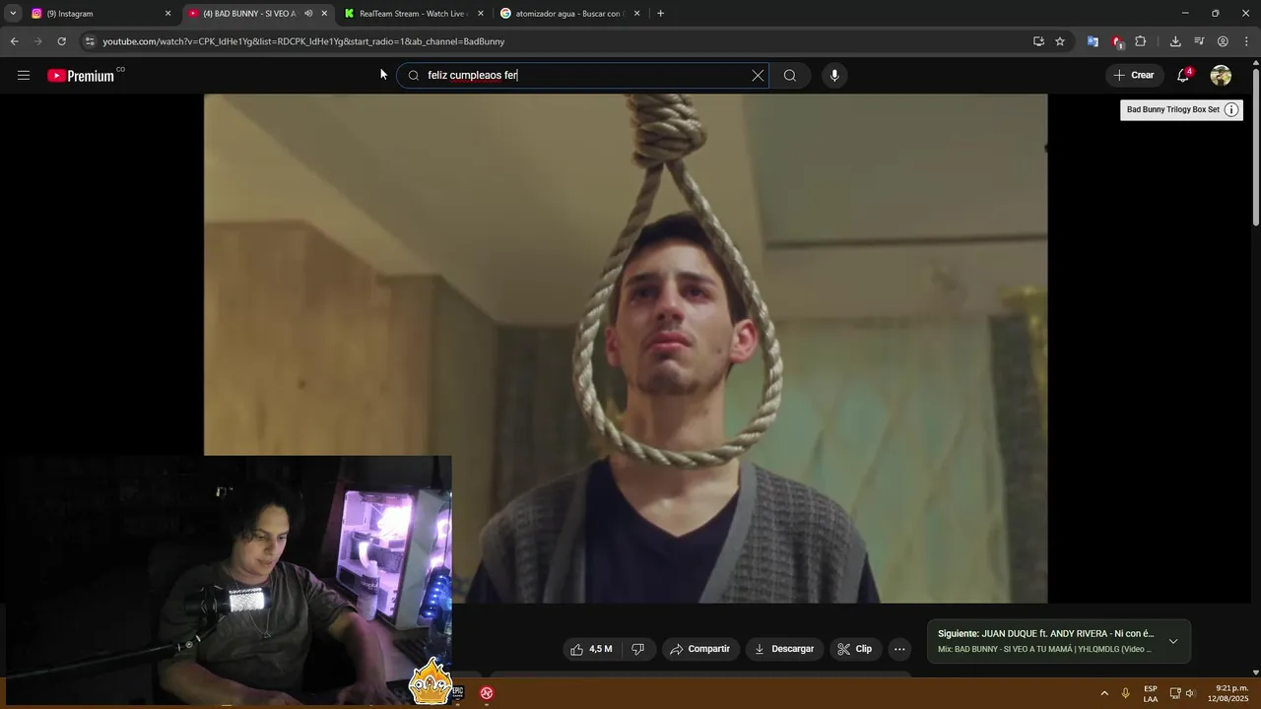Close the RealTeam Stream tab
This screenshot has width=1261, height=709.
point(481,14)
